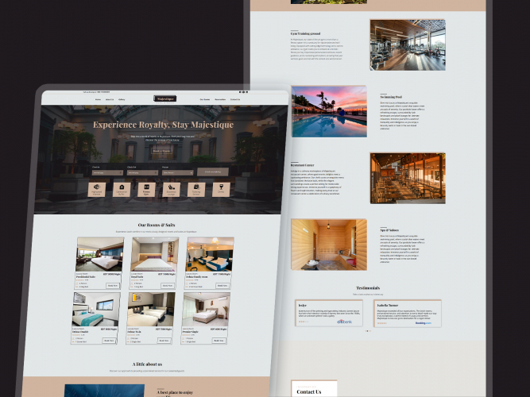
Task: Click the Contact Us information card
Action: coord(314,388)
